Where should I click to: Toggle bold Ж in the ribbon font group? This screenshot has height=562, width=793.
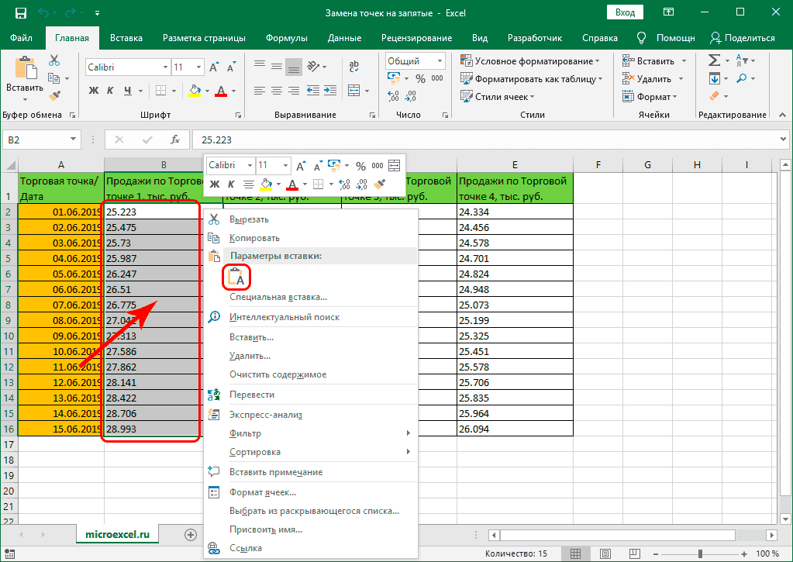[x=94, y=91]
